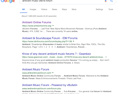Open dropdown arrow next to gearslutz.com URL
The image size is (131, 94).
[x=106, y=57]
